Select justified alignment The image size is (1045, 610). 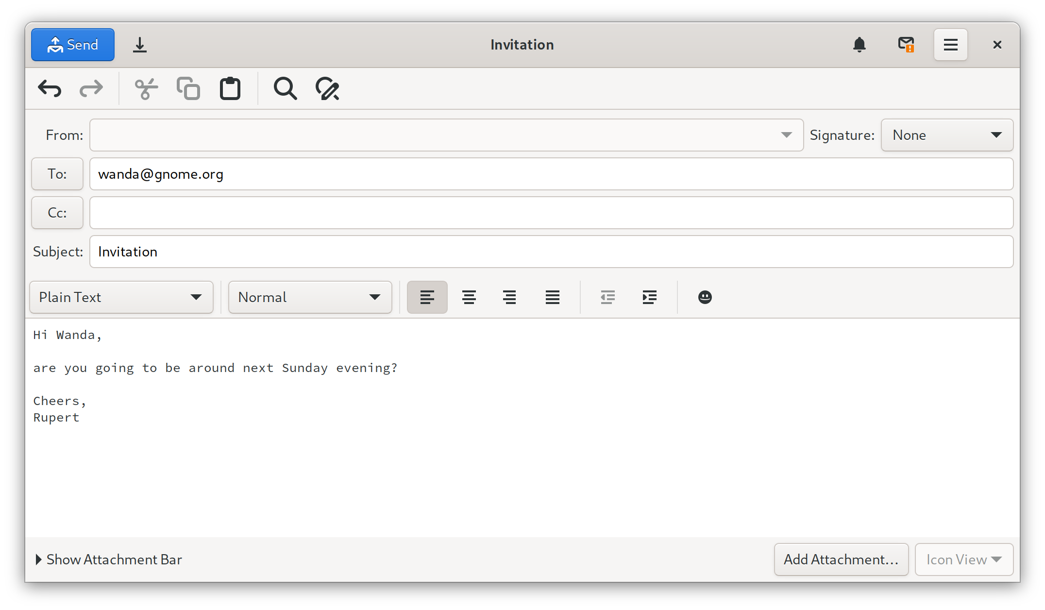(552, 297)
